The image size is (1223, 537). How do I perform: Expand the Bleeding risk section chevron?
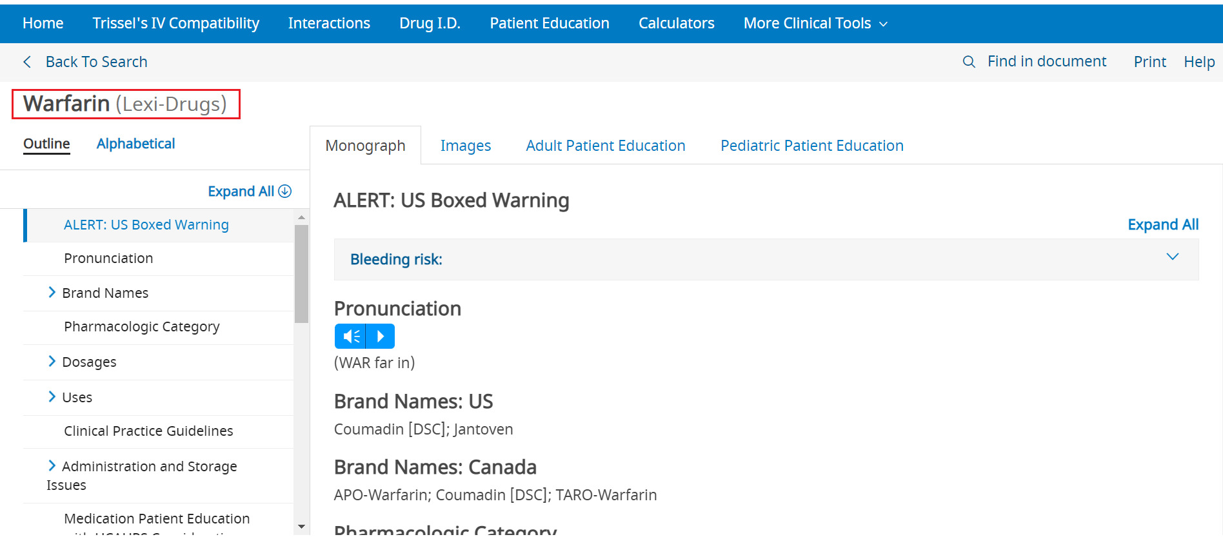1172,257
